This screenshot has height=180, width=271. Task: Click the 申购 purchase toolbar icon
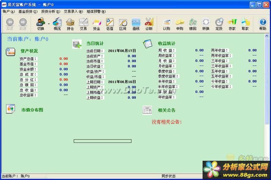(x=180, y=24)
